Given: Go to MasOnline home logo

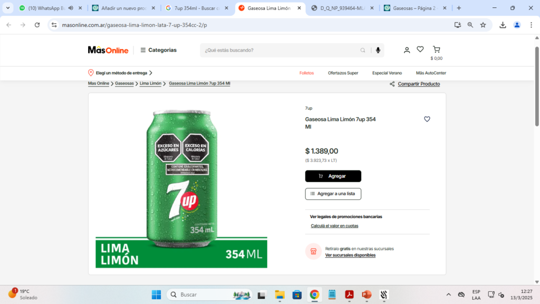Looking at the screenshot, I should [x=108, y=50].
